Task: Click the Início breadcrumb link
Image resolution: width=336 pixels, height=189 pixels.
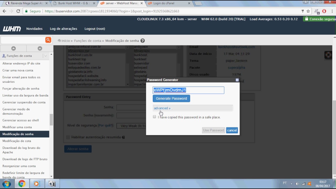Action: coord(66,41)
